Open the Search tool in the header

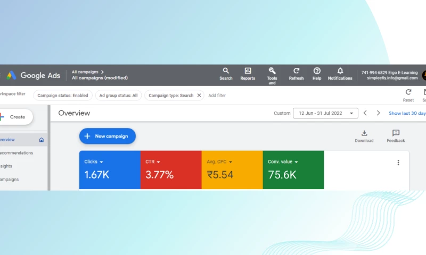click(226, 74)
